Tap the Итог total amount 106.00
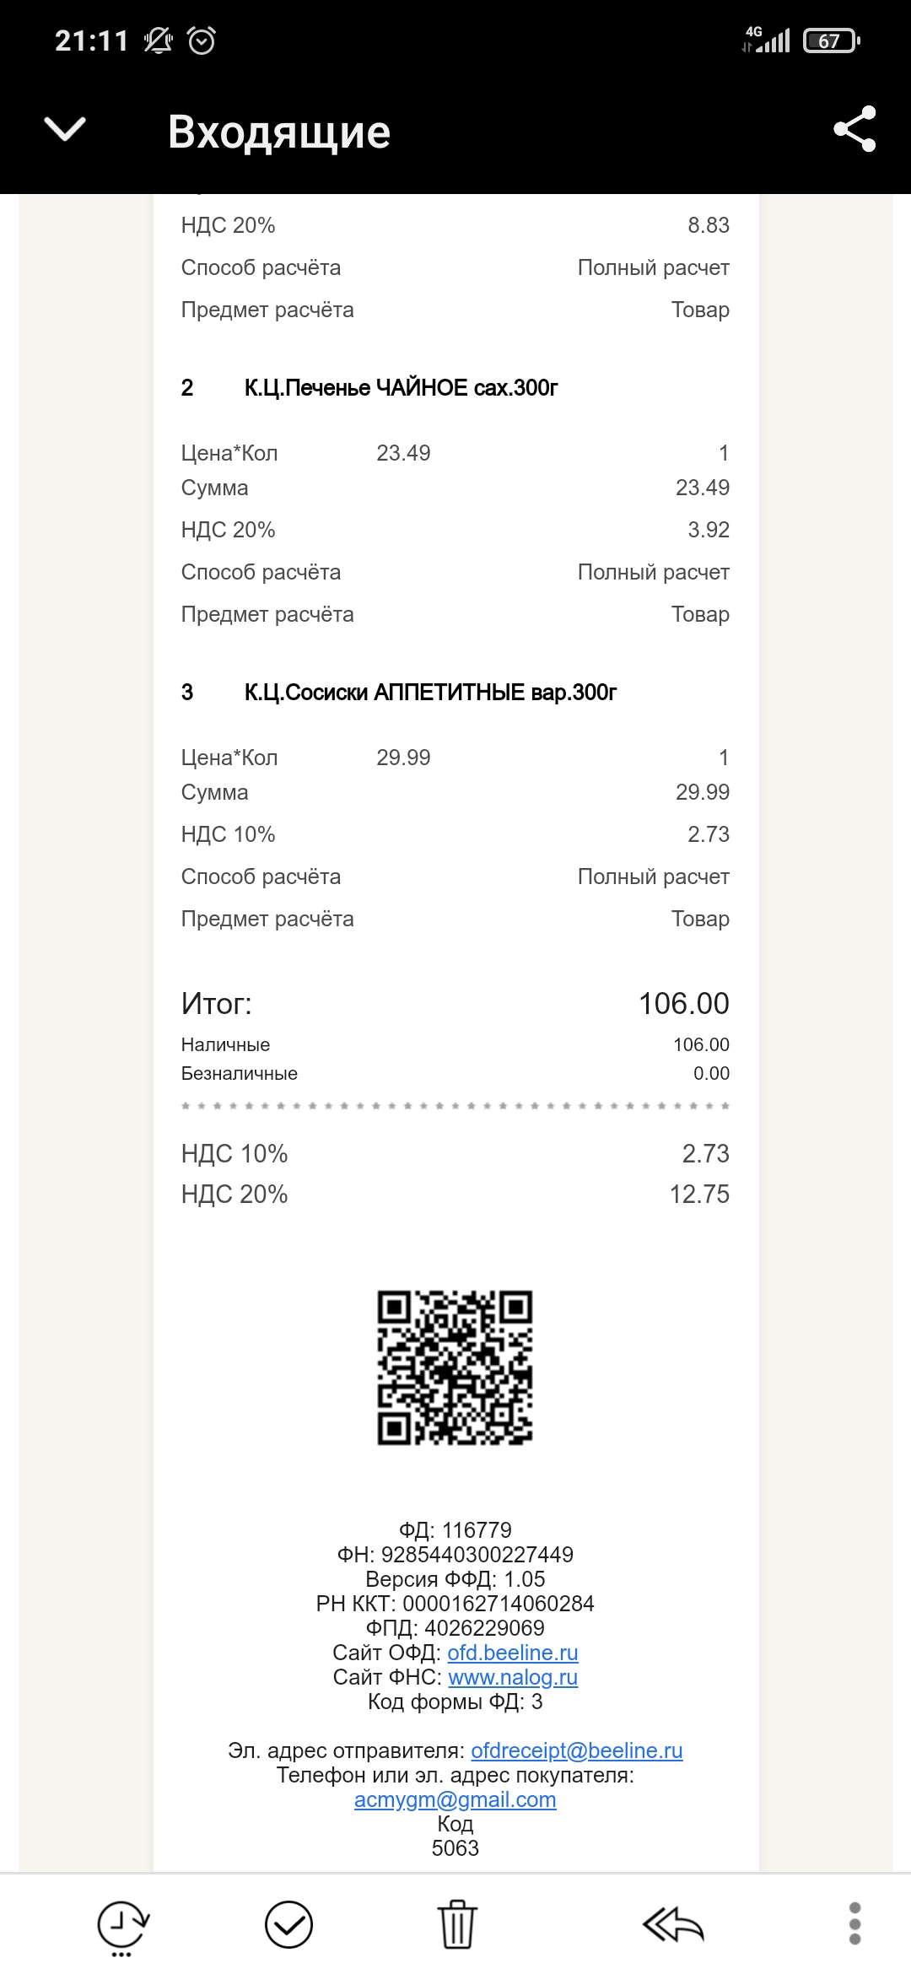Viewport: 911px width, 1974px height. tap(684, 1003)
